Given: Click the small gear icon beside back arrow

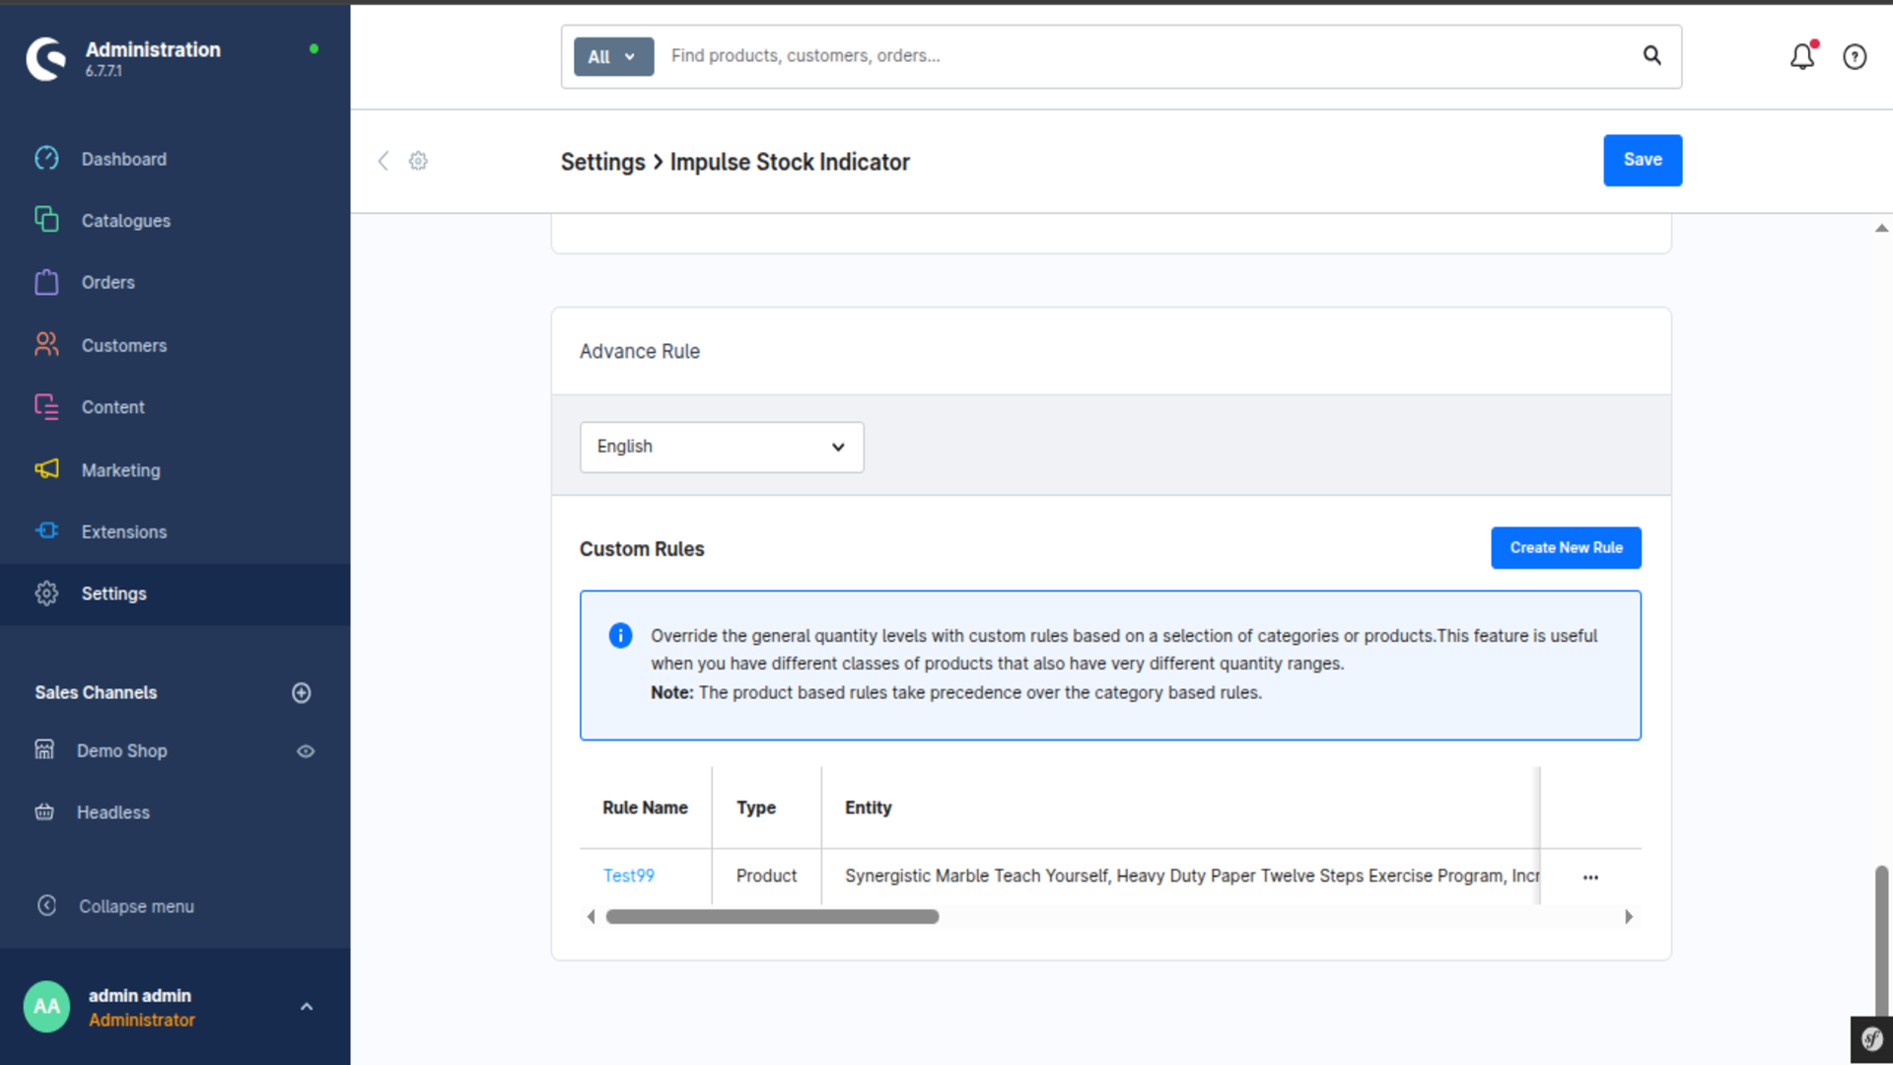Looking at the screenshot, I should click(418, 161).
